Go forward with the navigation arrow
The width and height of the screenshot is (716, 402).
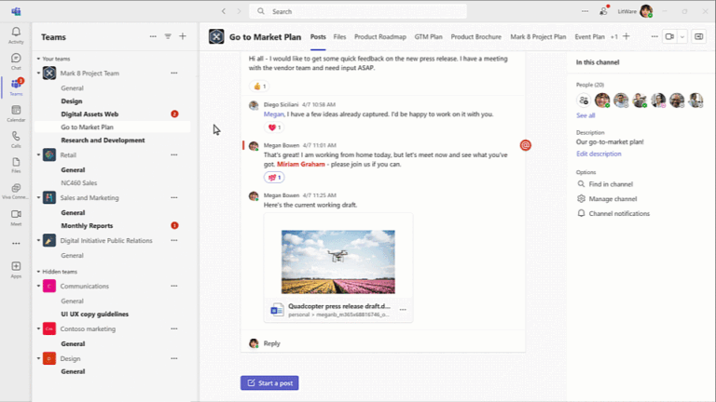[239, 11]
